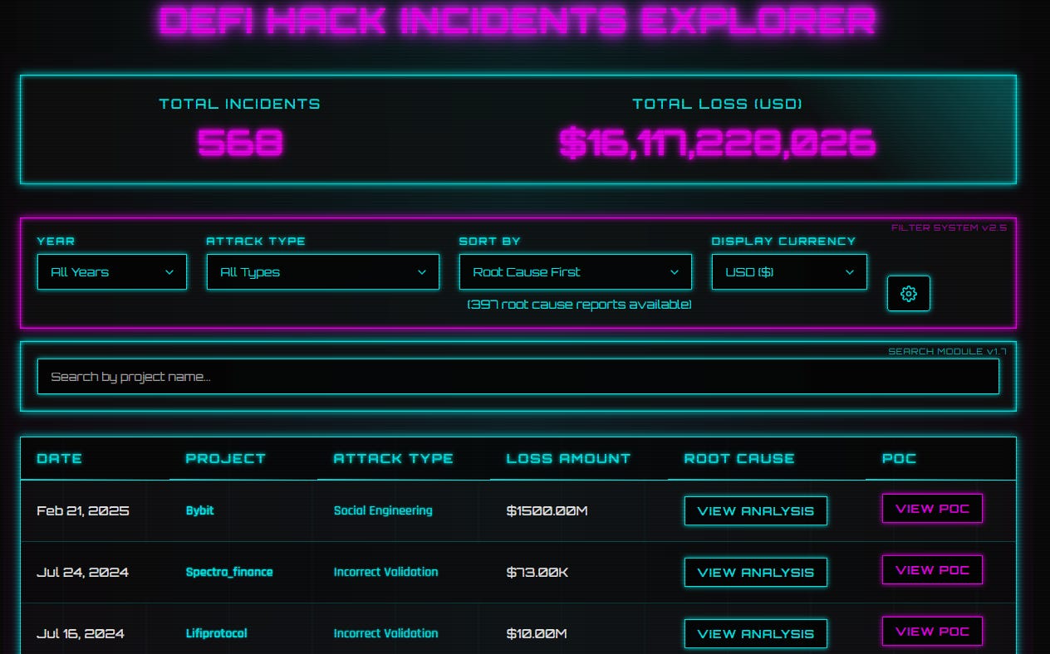1050x654 pixels.
Task: Sort by the Date column header
Action: 60,458
